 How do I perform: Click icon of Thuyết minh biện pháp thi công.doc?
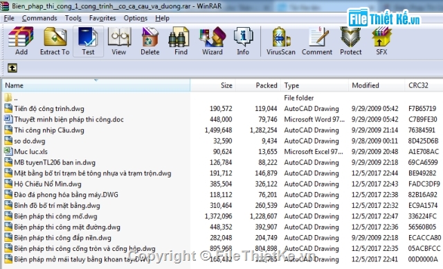pyautogui.click(x=8, y=119)
